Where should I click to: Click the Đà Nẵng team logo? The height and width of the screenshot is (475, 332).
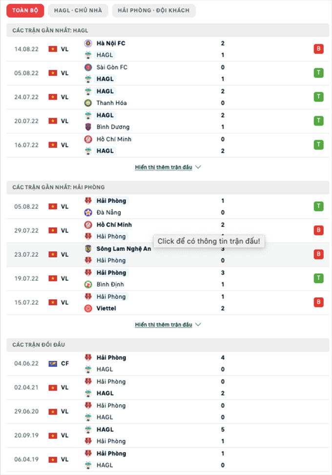coord(88,212)
